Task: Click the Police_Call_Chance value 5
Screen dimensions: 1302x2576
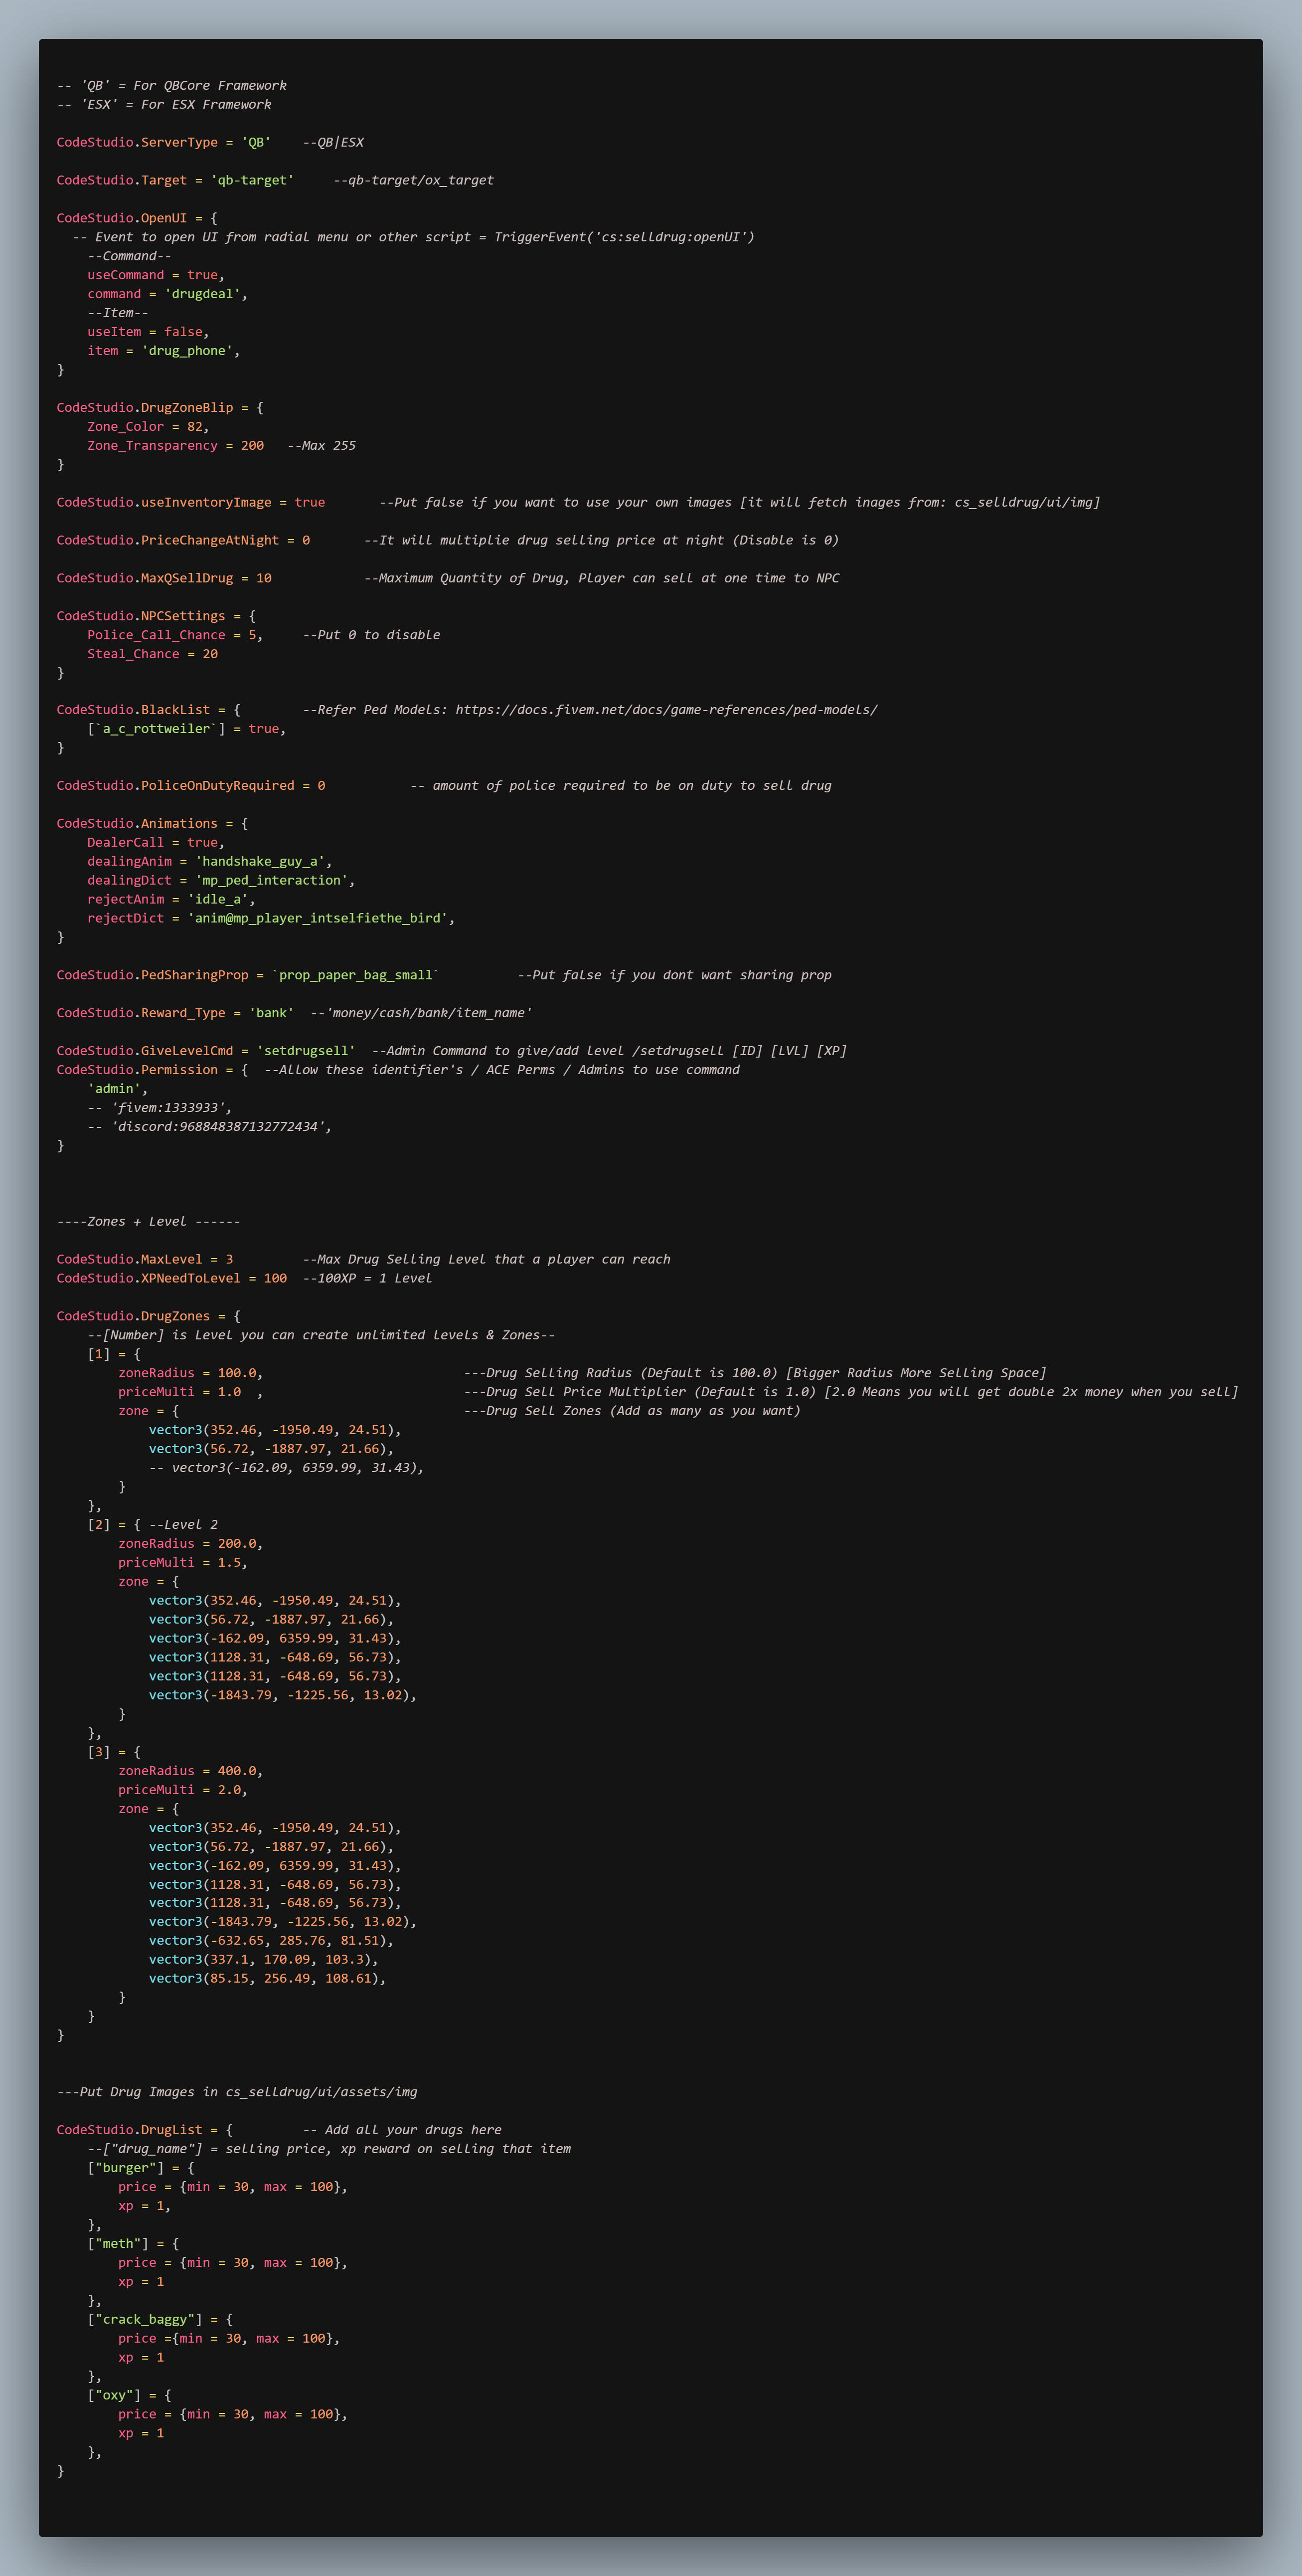Action: 252,635
